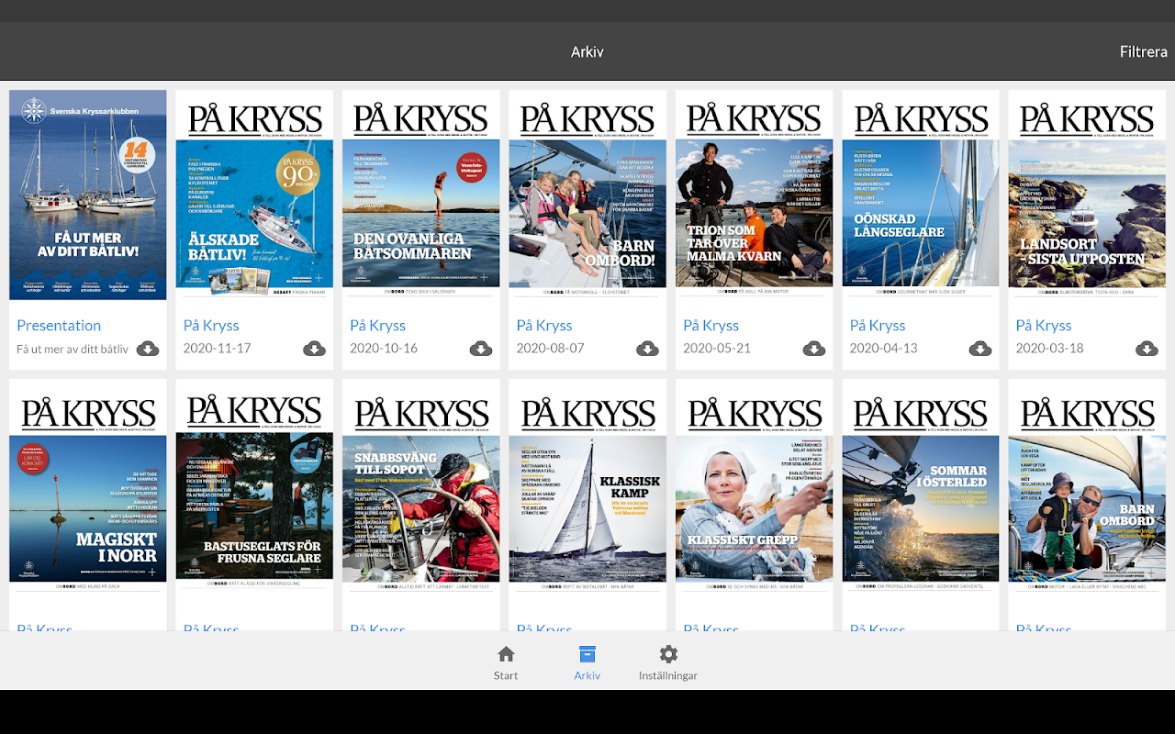Open the 'Landsort – sista utposten' cover
Screen dimensions: 1175x734
pos(1087,195)
